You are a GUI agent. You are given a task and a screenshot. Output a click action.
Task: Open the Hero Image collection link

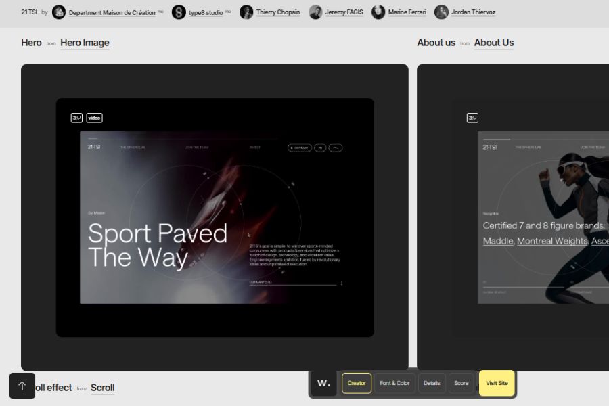(85, 43)
